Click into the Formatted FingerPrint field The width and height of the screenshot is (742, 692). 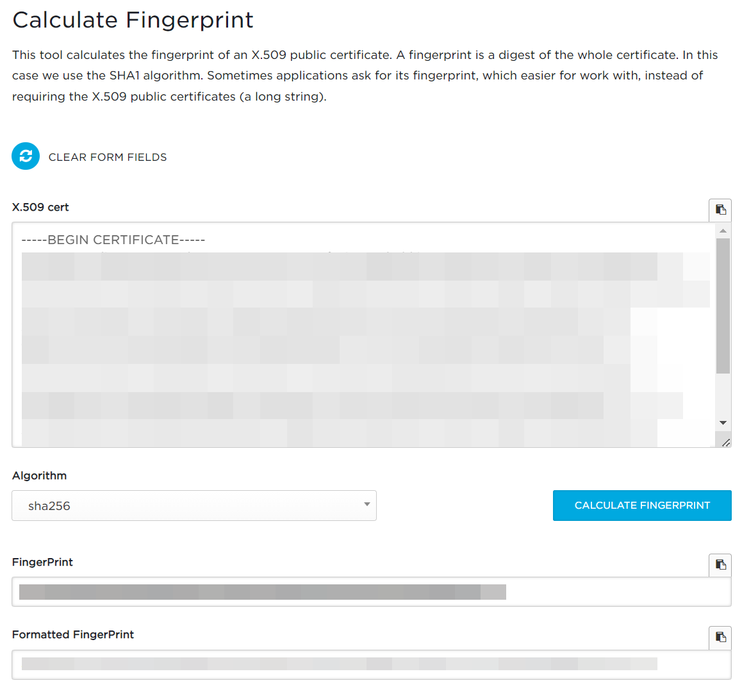[x=372, y=664]
